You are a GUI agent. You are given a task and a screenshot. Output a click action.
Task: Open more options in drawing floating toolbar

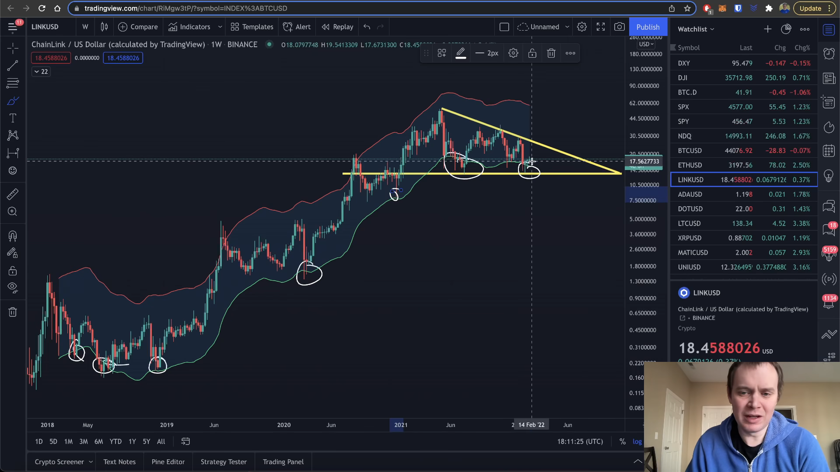click(x=570, y=53)
